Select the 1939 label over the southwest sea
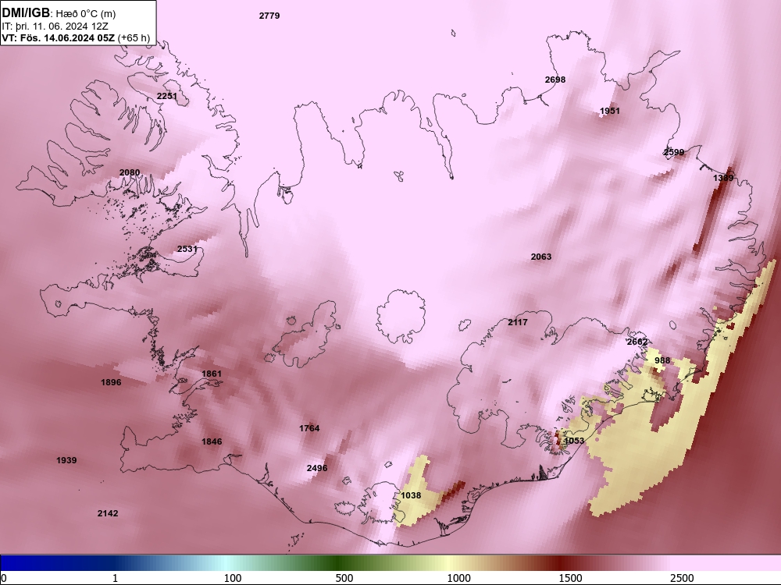The image size is (781, 585). click(66, 461)
